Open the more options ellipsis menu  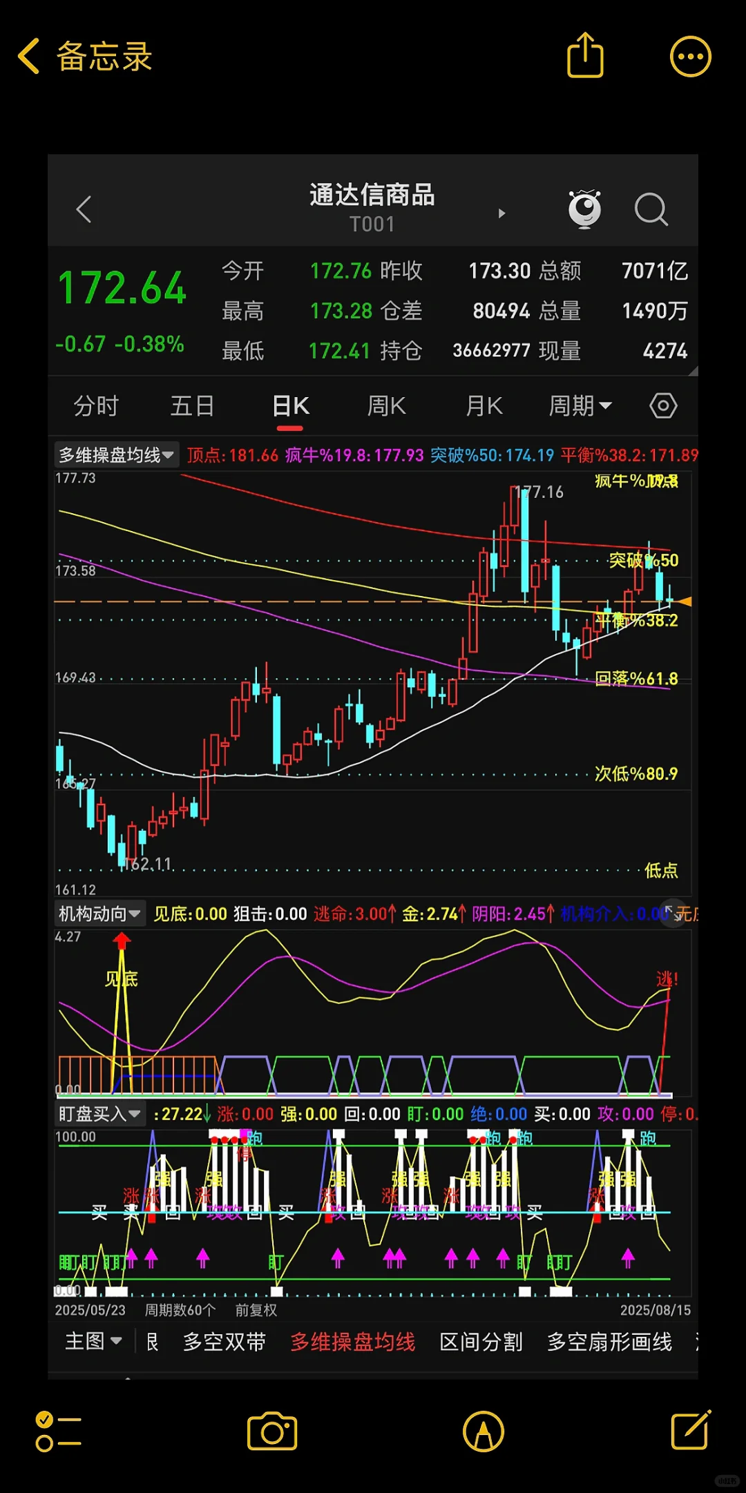click(690, 57)
